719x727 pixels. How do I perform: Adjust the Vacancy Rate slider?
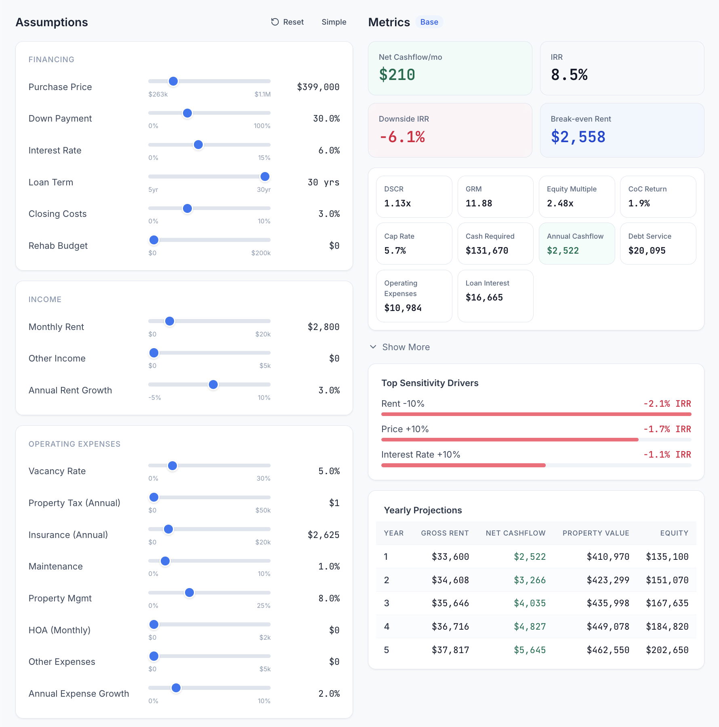tap(172, 465)
